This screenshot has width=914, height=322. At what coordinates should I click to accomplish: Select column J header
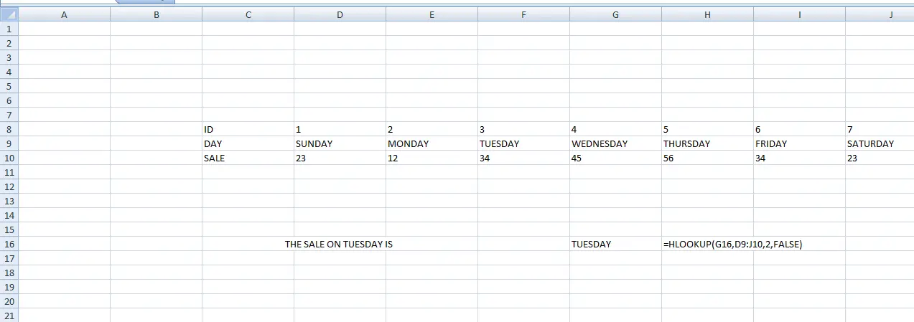(880, 14)
